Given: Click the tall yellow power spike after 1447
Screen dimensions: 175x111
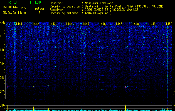Looking at the screenshot, I should click(126, 108).
